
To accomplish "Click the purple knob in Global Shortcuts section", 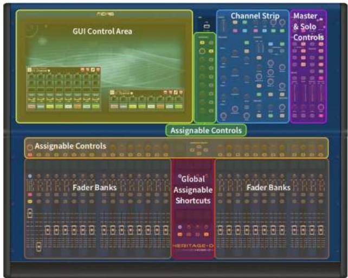I will click(x=180, y=227).
